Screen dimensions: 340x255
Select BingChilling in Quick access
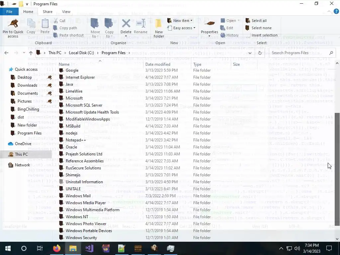[x=28, y=109]
